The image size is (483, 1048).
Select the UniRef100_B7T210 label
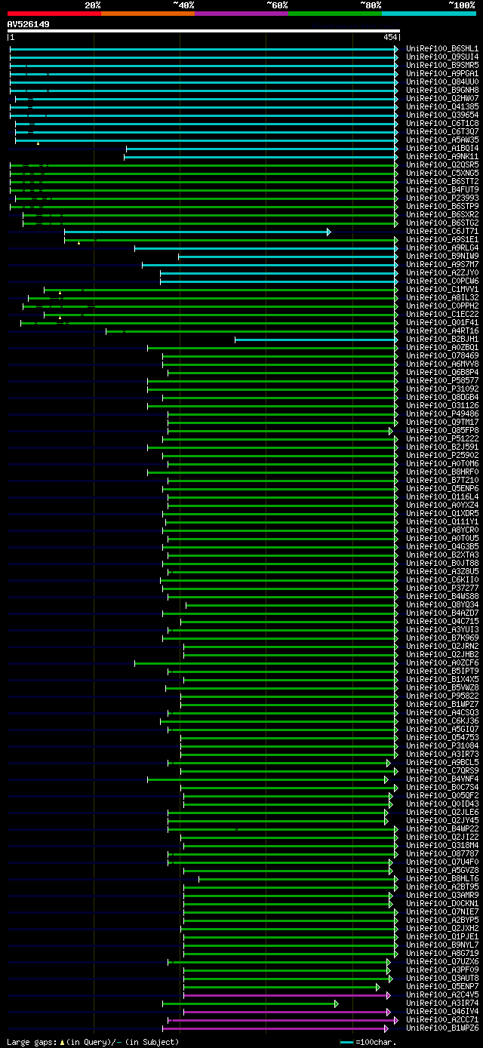(442, 480)
